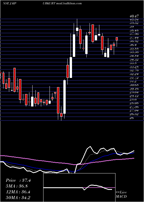Click the 50MA : 34.2 readout
Image resolution: width=144 pixels, height=202 pixels.
(18, 197)
